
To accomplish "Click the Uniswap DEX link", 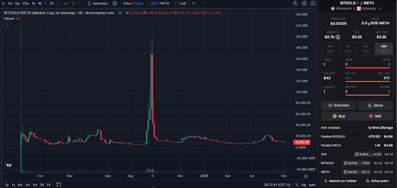I will (367, 9).
